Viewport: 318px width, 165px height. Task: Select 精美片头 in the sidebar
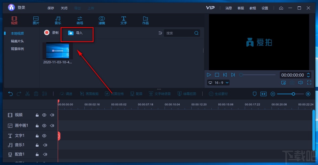tap(17, 41)
